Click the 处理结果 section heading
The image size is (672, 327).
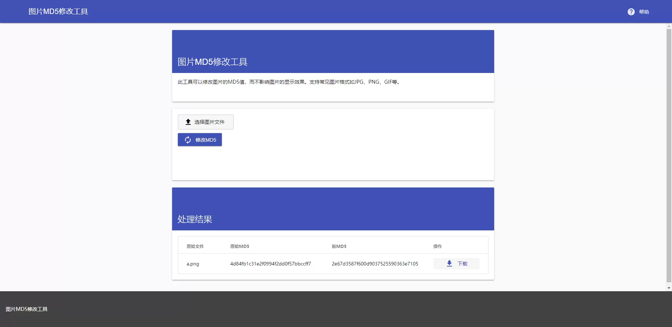click(x=195, y=219)
